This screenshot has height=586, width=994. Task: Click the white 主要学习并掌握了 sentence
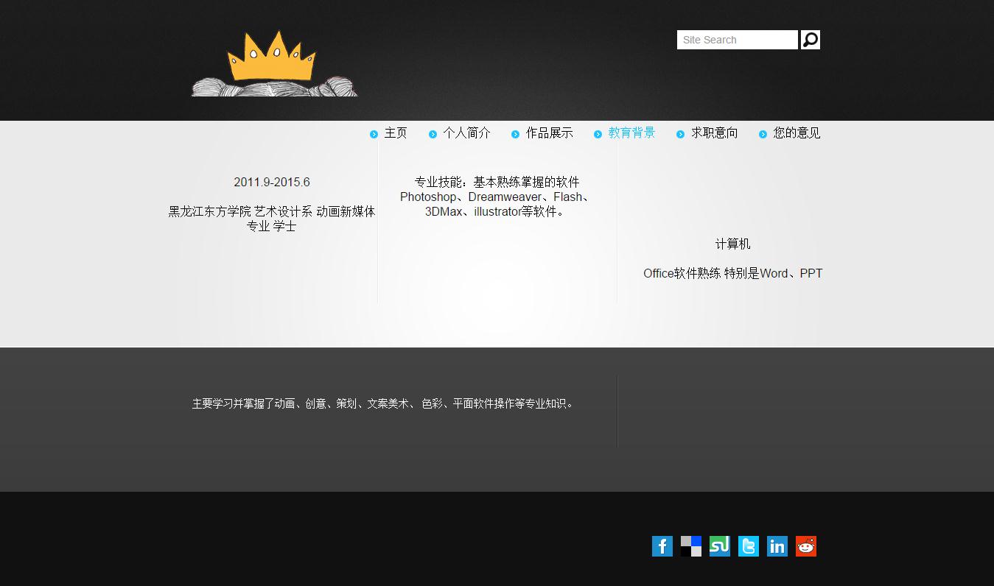click(384, 403)
